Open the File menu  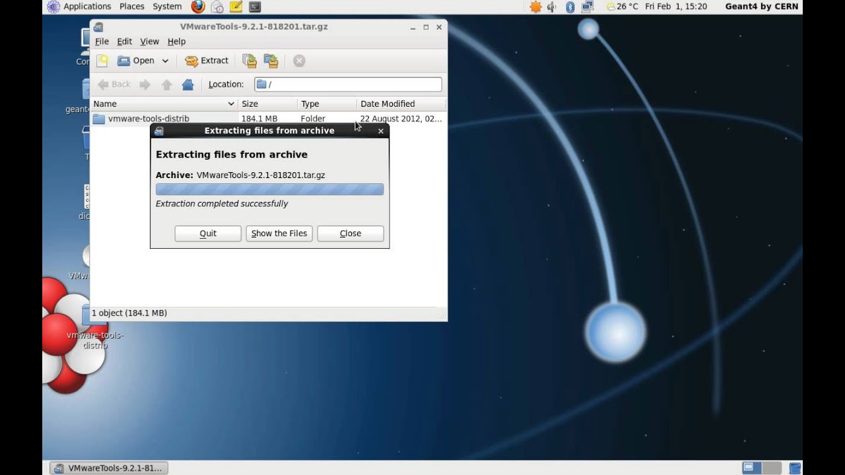tap(102, 42)
